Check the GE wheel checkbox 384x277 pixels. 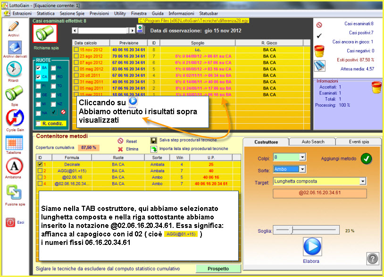tap(38, 95)
